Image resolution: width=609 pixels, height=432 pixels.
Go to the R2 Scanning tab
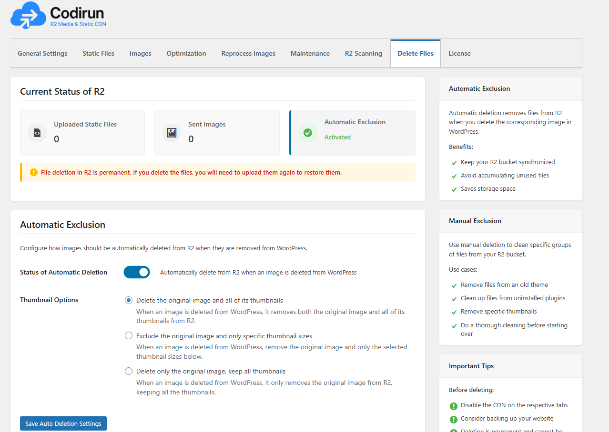coord(364,53)
